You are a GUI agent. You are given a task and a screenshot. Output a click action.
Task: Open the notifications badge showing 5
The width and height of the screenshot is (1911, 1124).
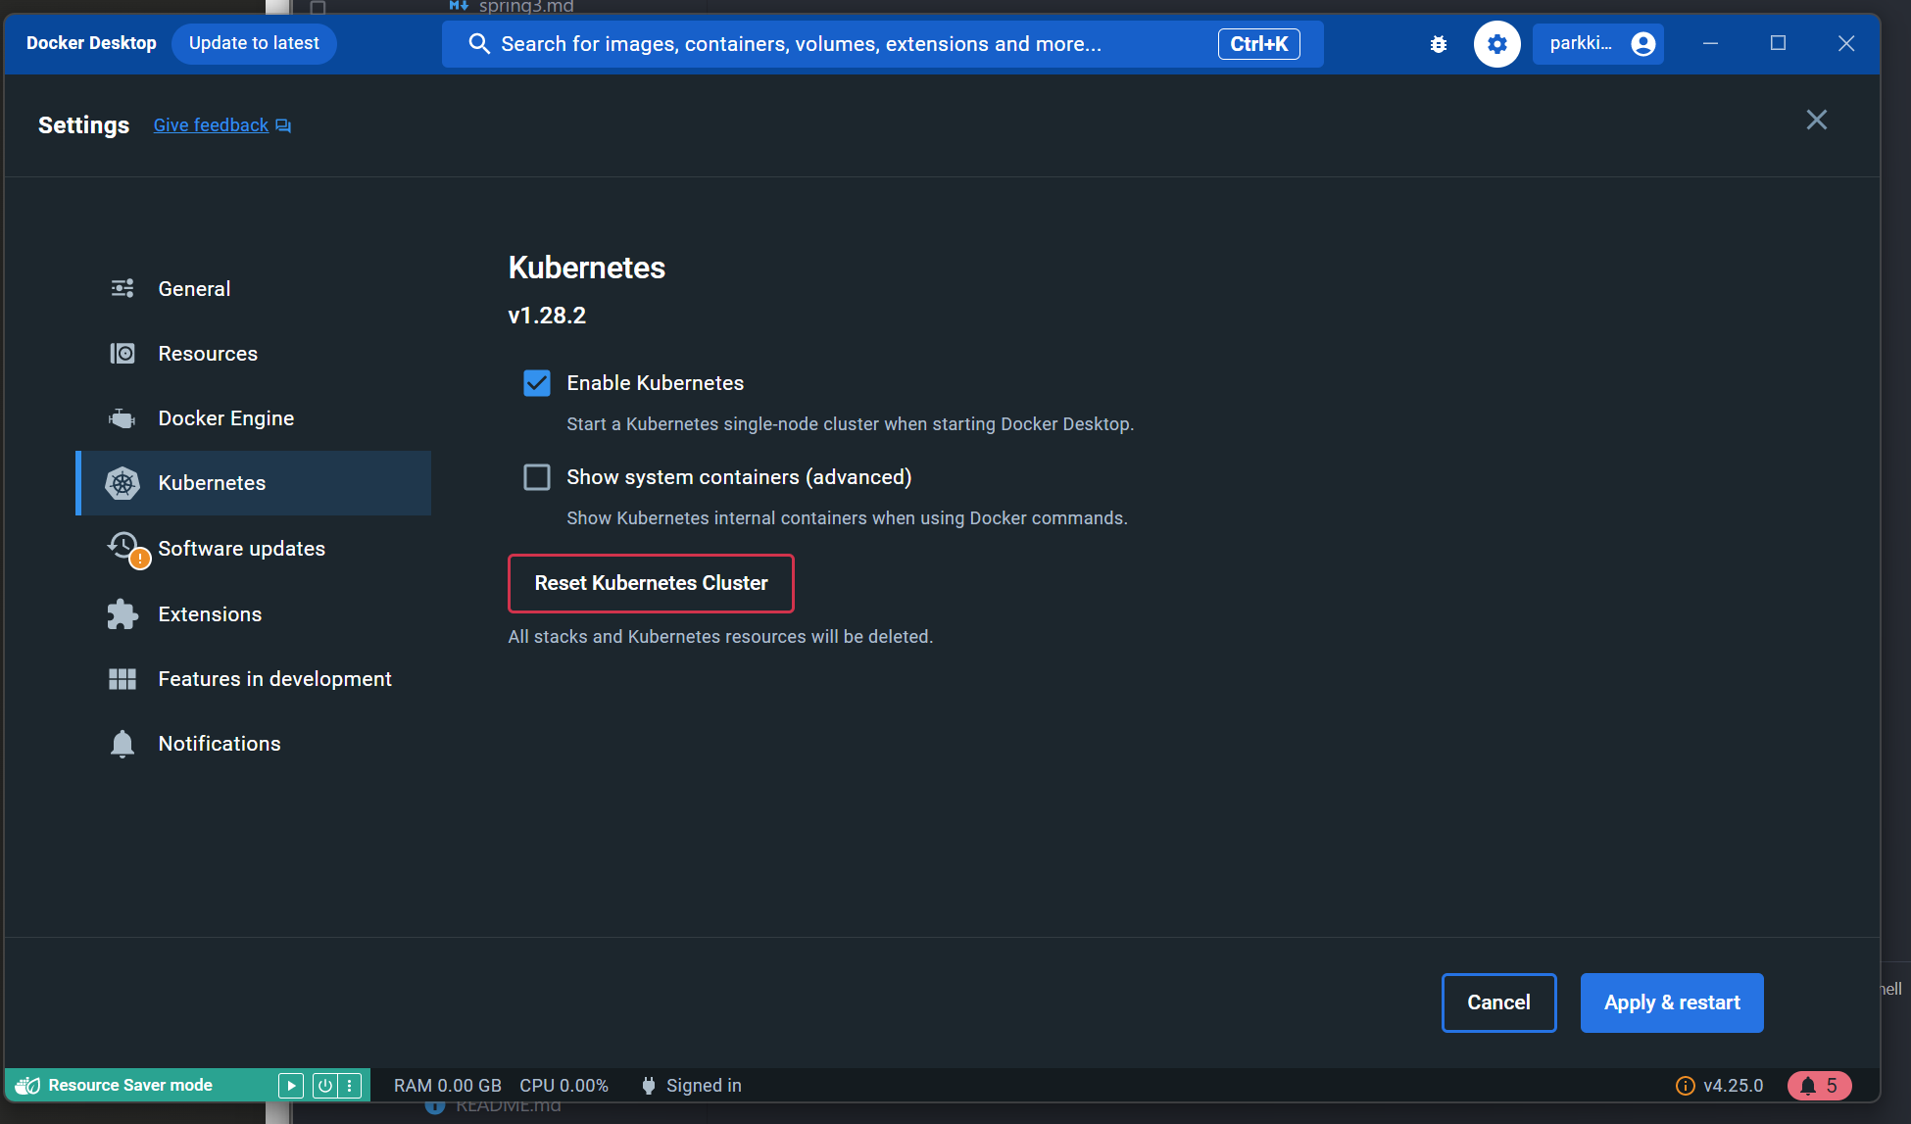click(x=1819, y=1086)
